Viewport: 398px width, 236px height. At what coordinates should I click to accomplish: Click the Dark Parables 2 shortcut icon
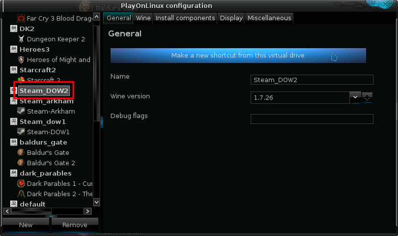[21, 193]
